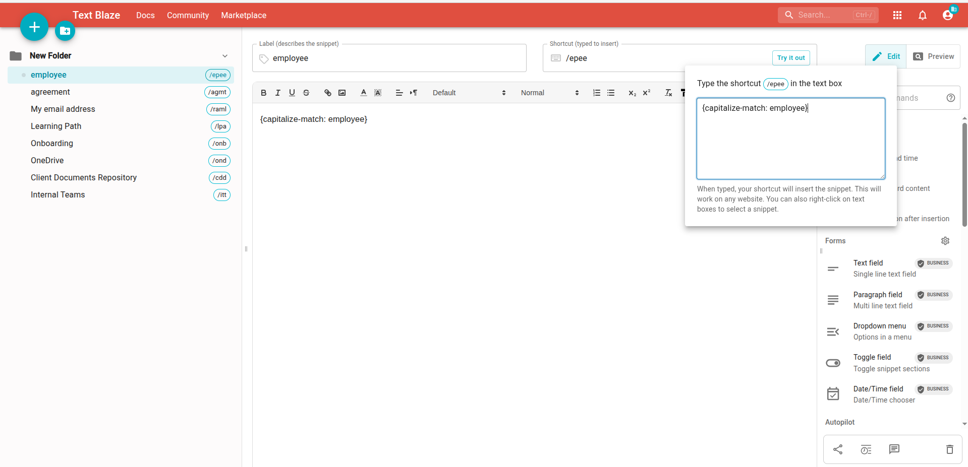The image size is (968, 467).
Task: Toggle bold formatting
Action: tap(263, 93)
